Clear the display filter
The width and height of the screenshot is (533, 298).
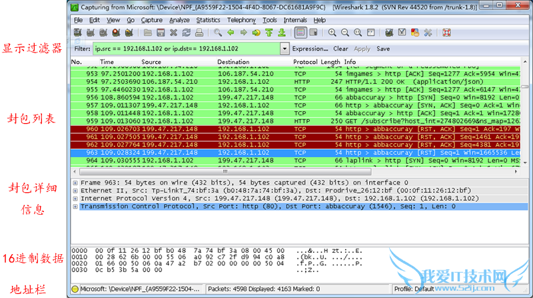(x=340, y=49)
